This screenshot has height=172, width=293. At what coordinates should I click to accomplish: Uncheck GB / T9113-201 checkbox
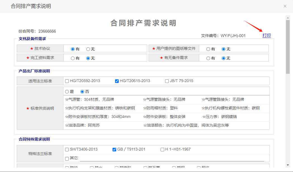point(114,149)
